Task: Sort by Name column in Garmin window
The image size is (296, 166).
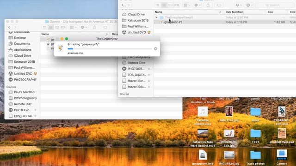Action: (75, 34)
